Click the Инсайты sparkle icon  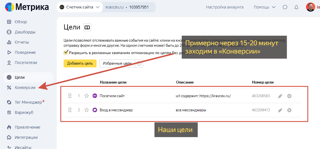click(9, 147)
